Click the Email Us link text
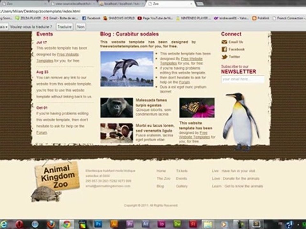This screenshot has width=306, height=229. 236,42
